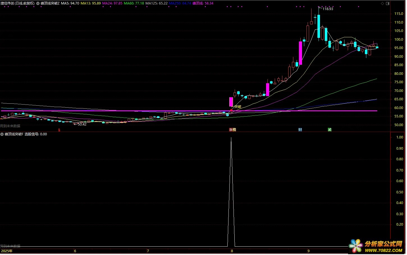Click the 峰顶线突破Z indicator name
407x255 pixels.
[x=50, y=3]
